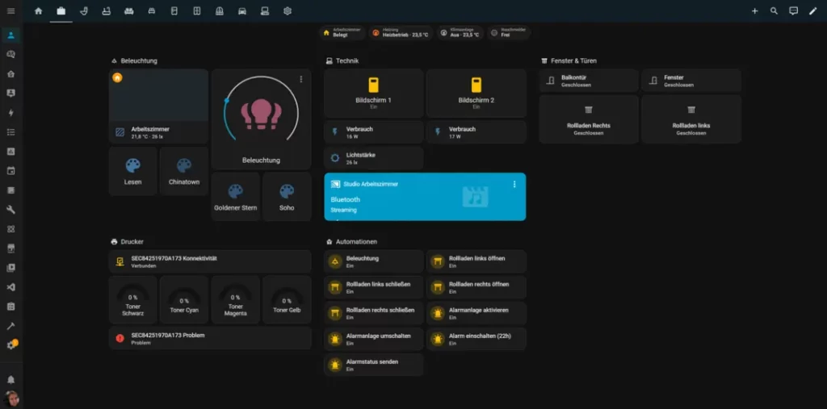The image size is (827, 409).
Task: Toggle the Rollladen rechts öffnen automation
Action: click(476, 287)
